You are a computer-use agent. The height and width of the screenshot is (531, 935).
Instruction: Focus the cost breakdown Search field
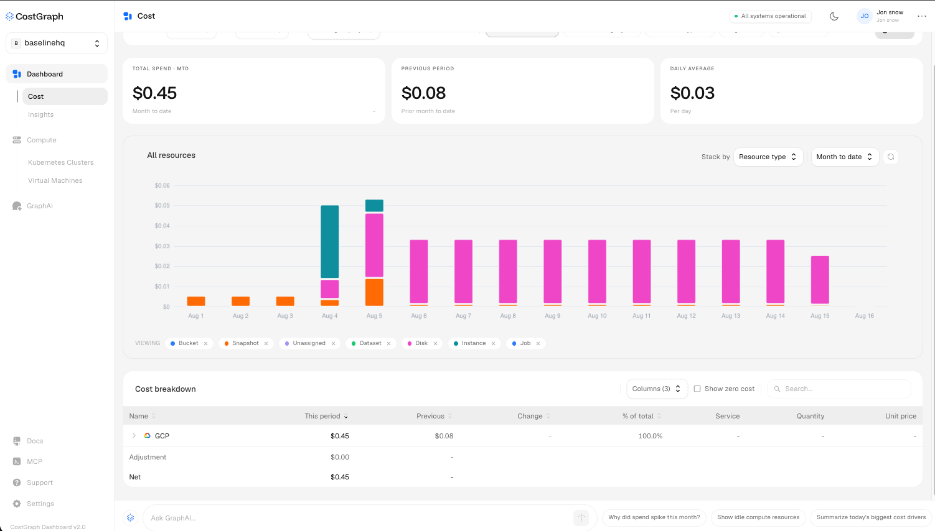(x=839, y=389)
